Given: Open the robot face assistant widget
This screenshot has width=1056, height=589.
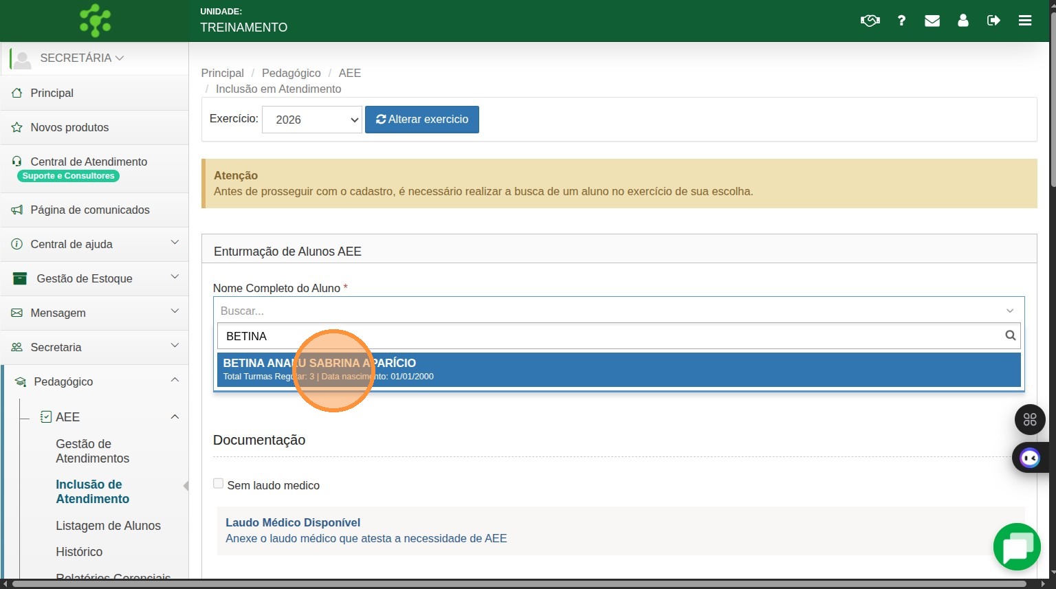Looking at the screenshot, I should click(x=1030, y=458).
